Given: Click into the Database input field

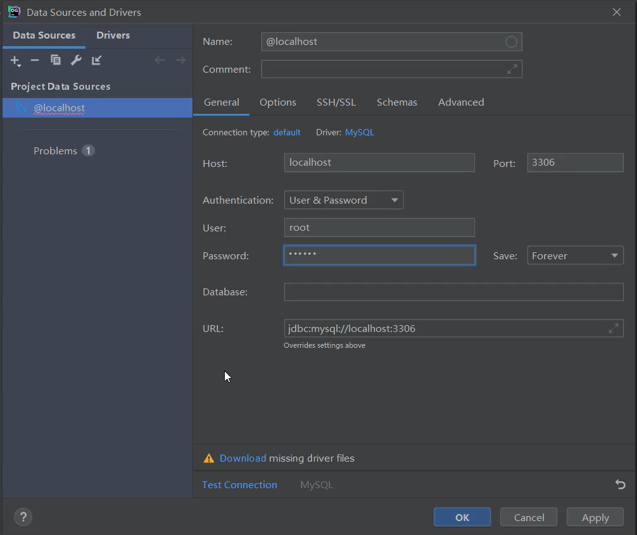Looking at the screenshot, I should point(453,292).
